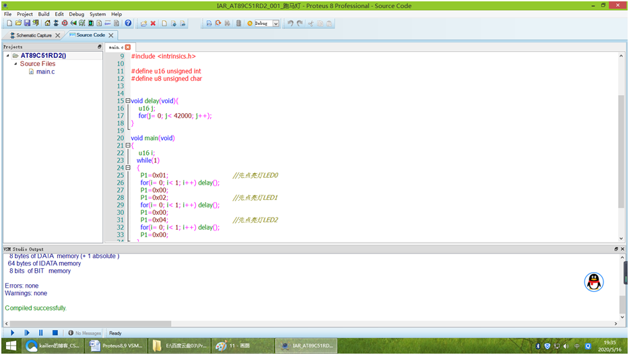This screenshot has width=629, height=355.
Task: Open the Gerber Viewer toolbar icon
Action: 82,24
